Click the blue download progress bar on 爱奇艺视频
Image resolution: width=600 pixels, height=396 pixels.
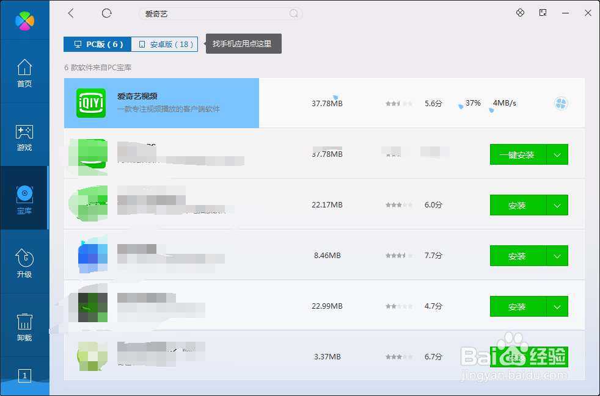pos(161,103)
